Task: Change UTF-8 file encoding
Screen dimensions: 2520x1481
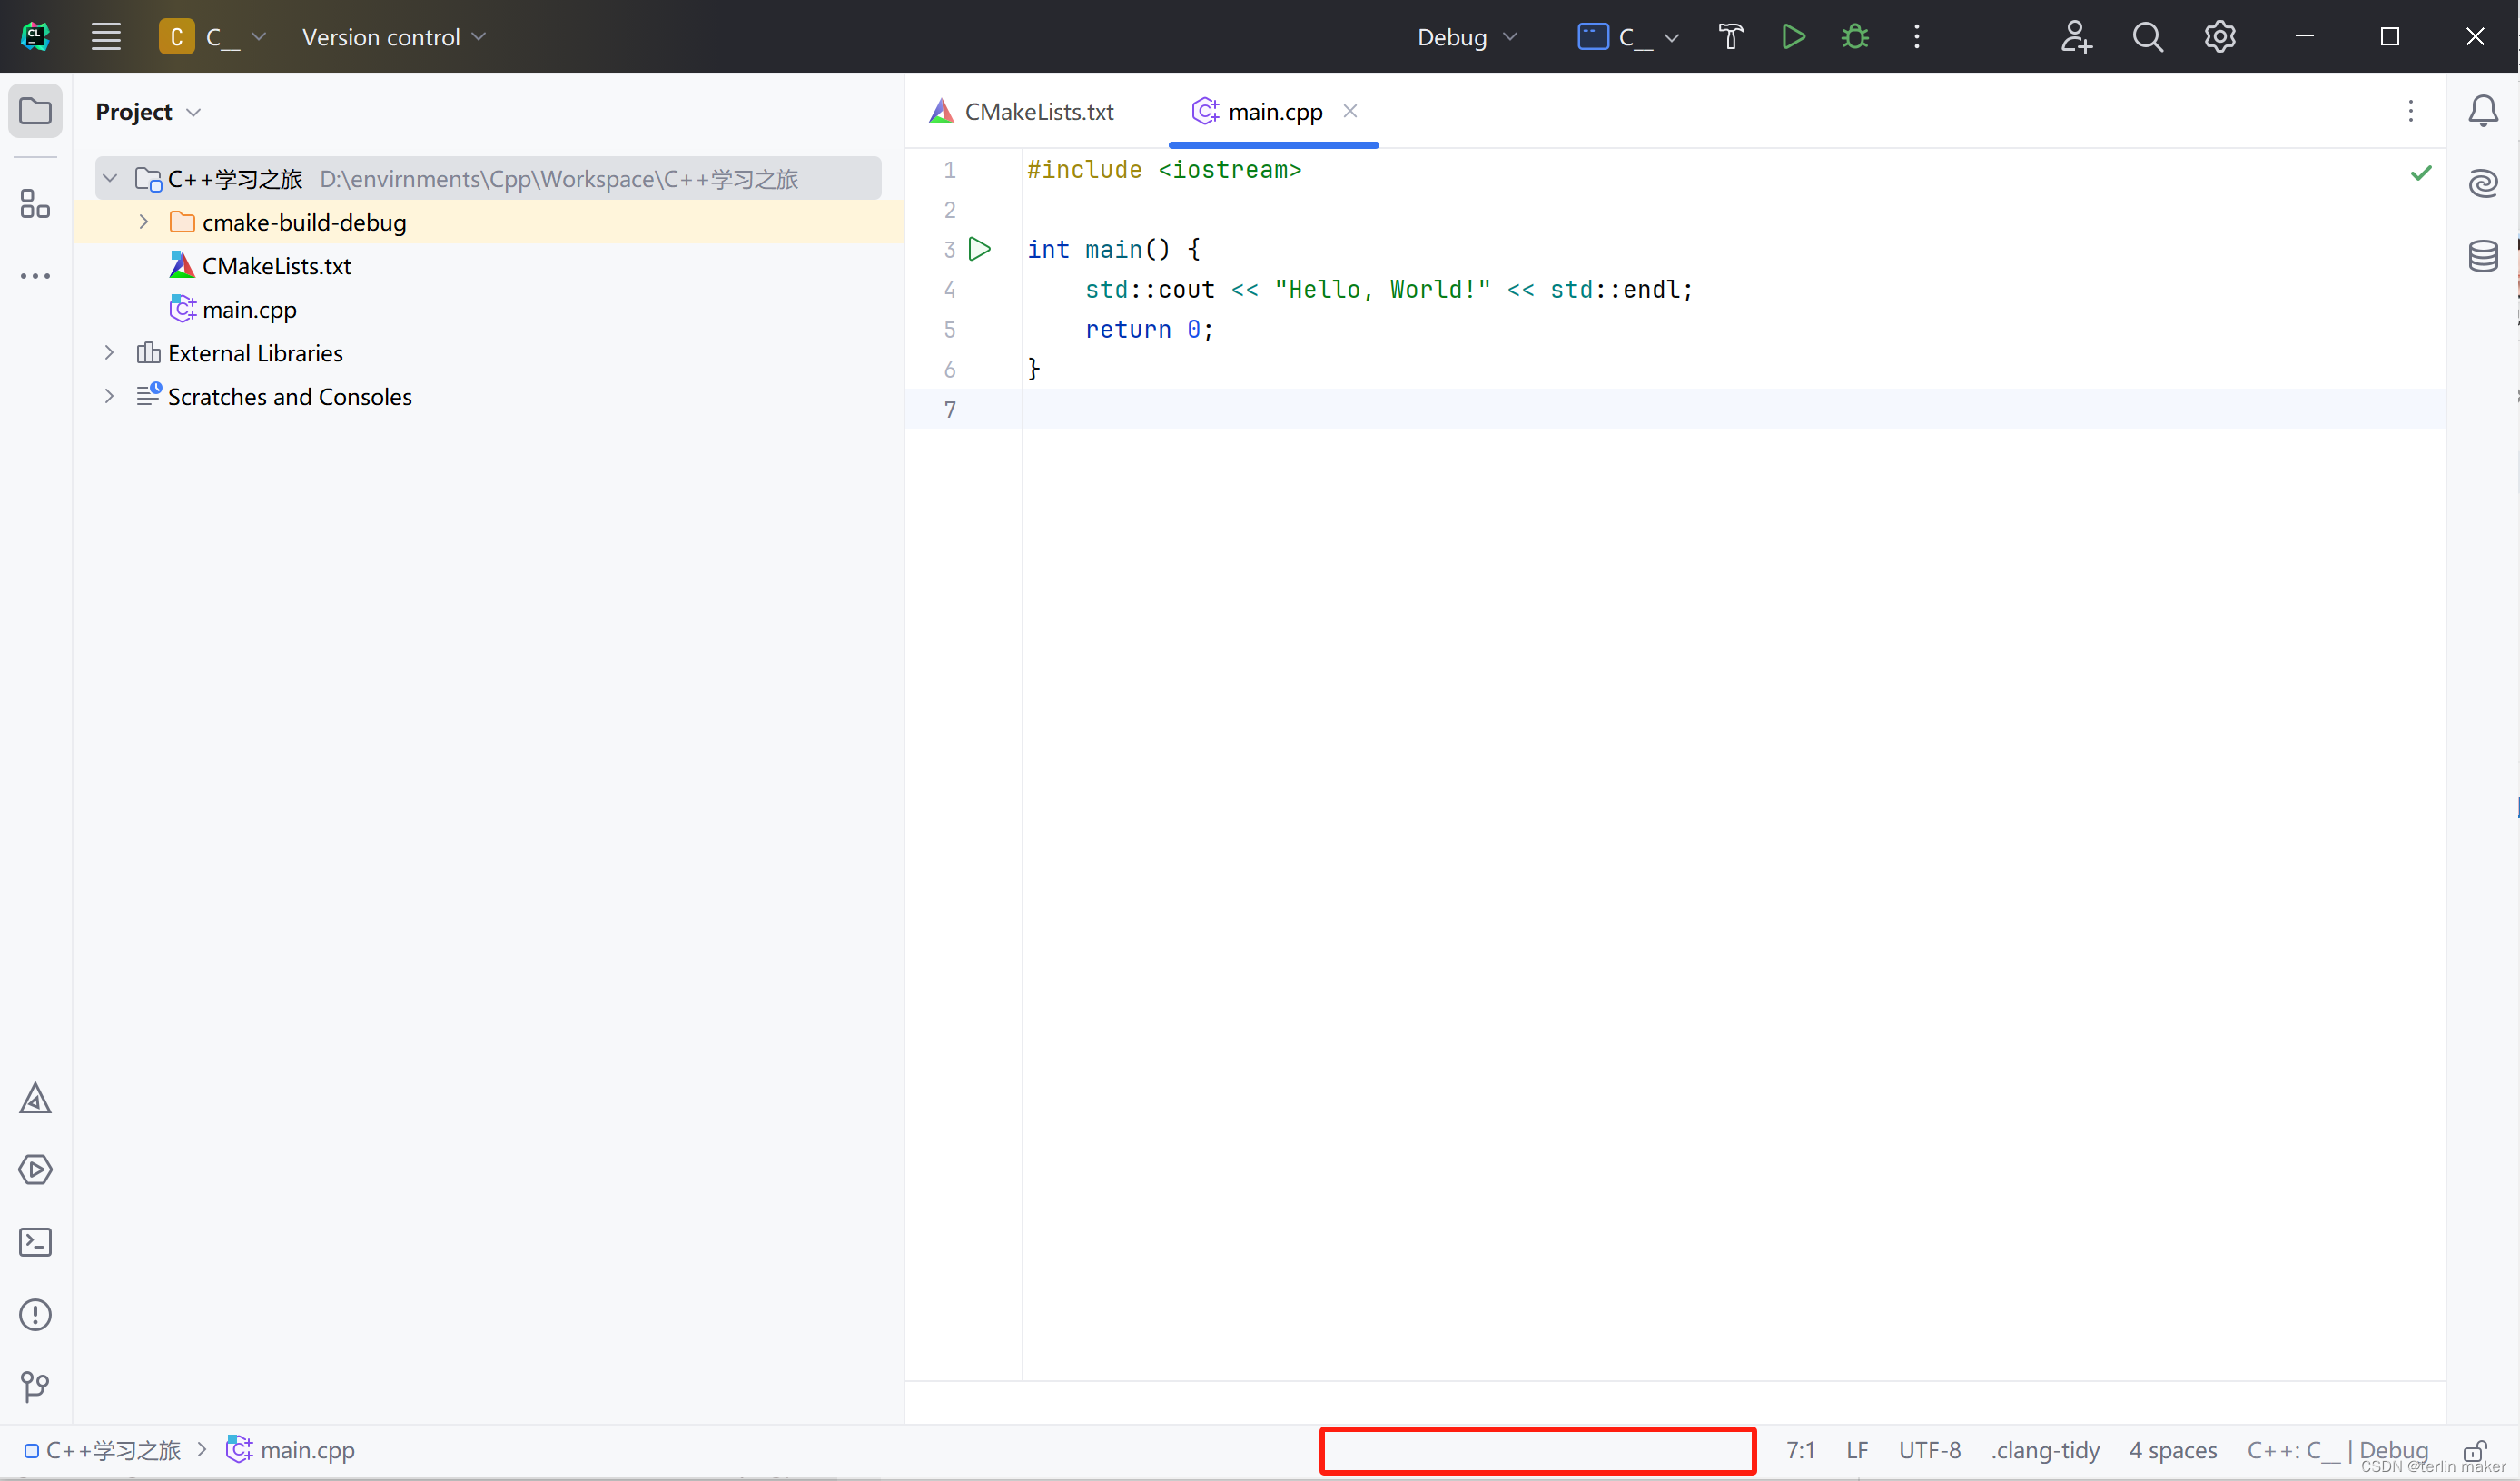Action: coord(1929,1450)
